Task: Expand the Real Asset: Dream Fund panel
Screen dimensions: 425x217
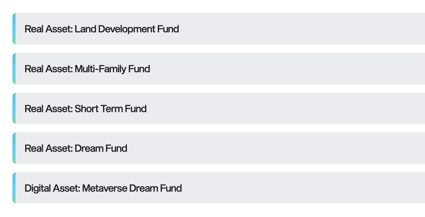Action: click(x=207, y=148)
